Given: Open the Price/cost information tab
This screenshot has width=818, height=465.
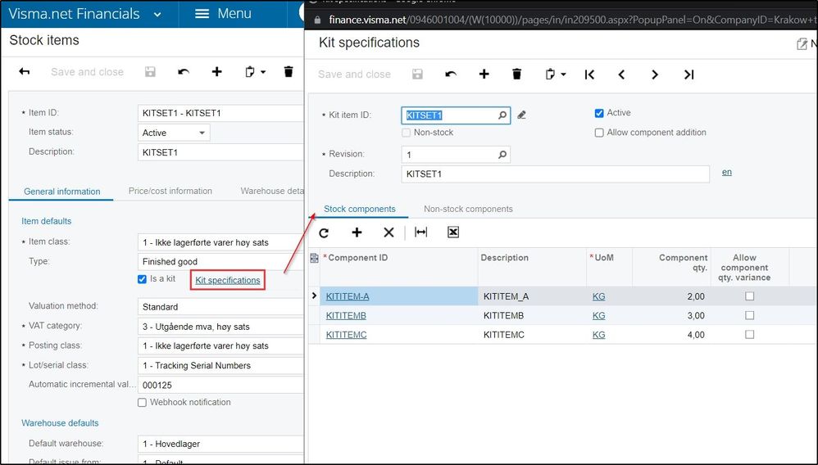Looking at the screenshot, I should point(170,192).
